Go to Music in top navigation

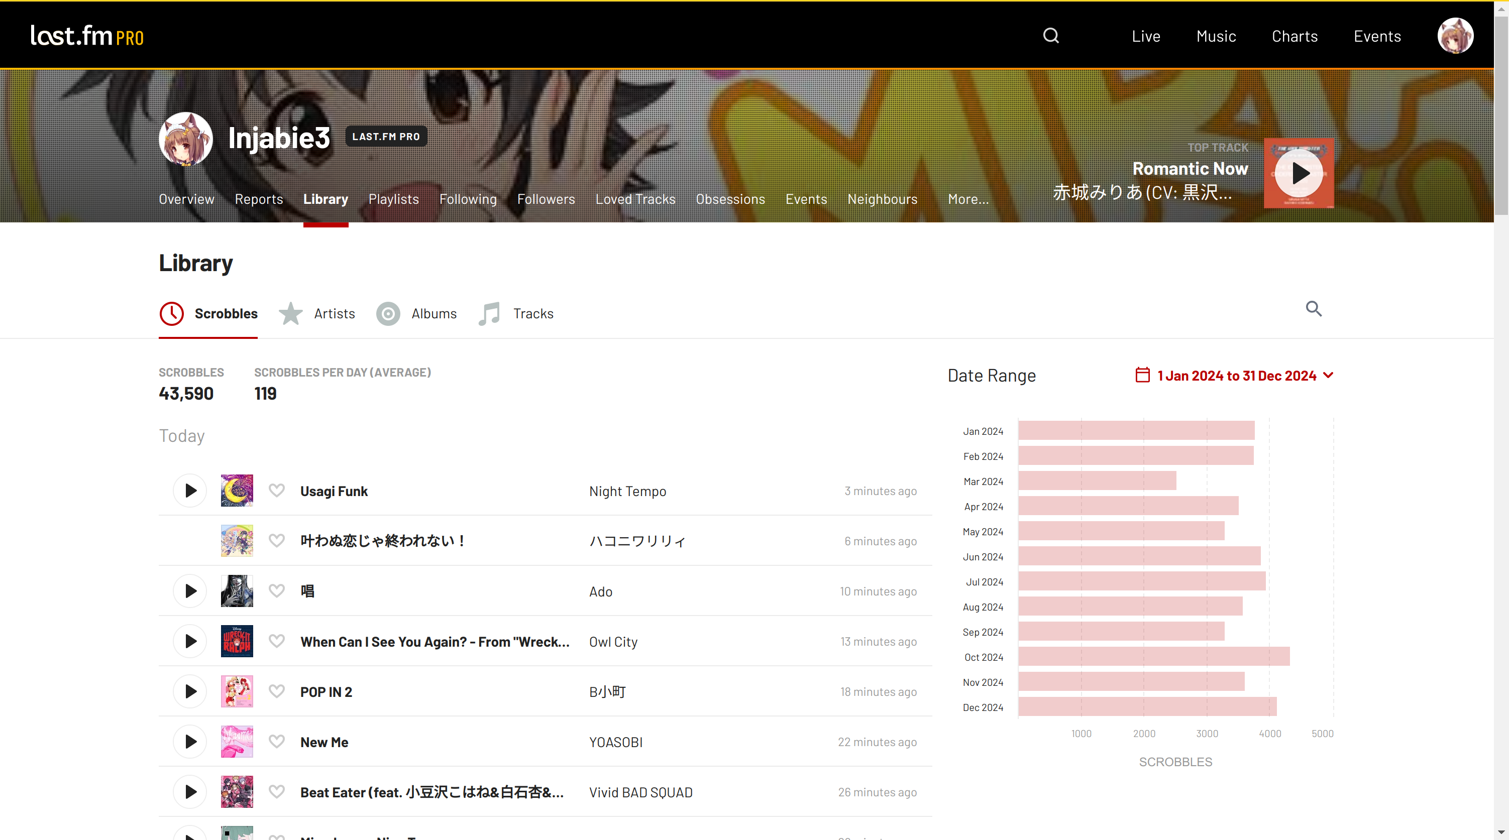pyautogui.click(x=1216, y=36)
